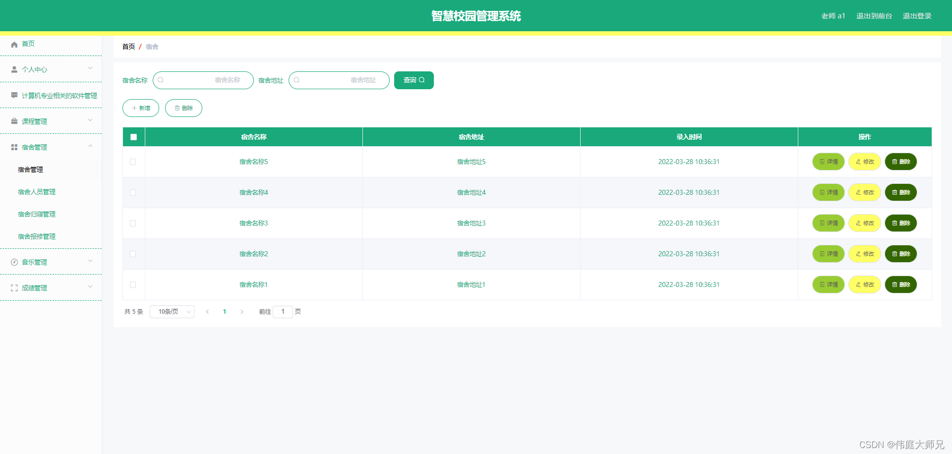This screenshot has width=952, height=454.
Task: Select the checkbox beside 宿舍名称1
Action: click(x=133, y=284)
